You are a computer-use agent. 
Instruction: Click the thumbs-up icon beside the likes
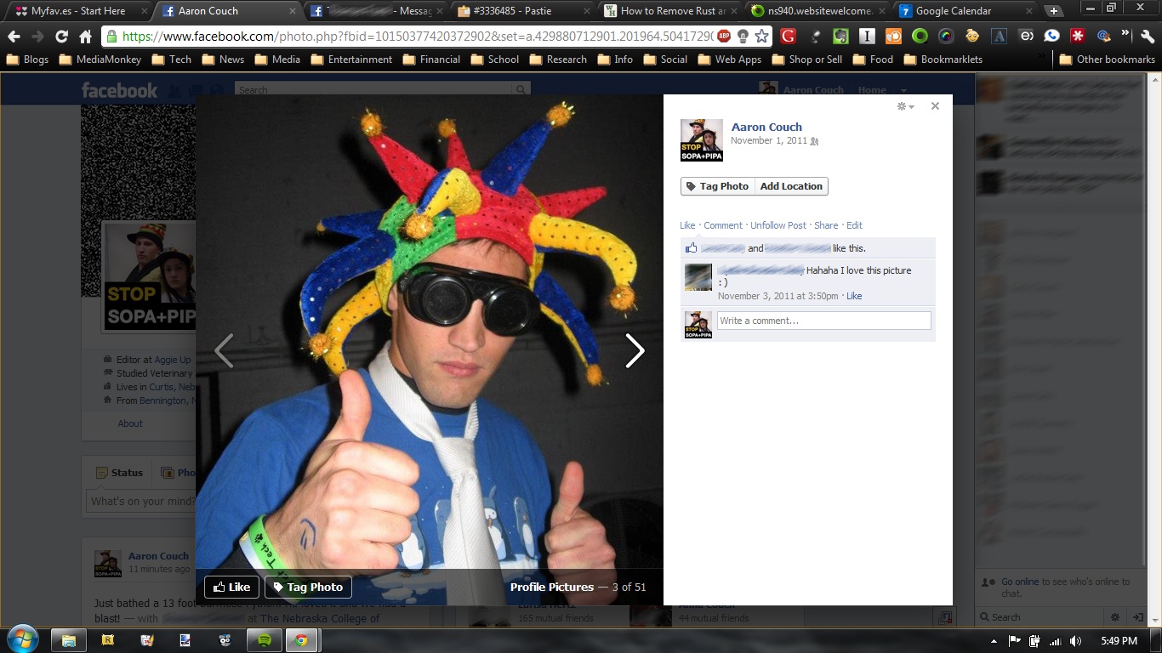pyautogui.click(x=690, y=247)
